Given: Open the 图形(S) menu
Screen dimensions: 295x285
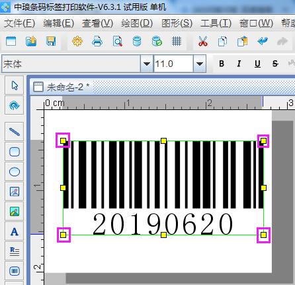Looking at the screenshot, I should [x=177, y=23].
